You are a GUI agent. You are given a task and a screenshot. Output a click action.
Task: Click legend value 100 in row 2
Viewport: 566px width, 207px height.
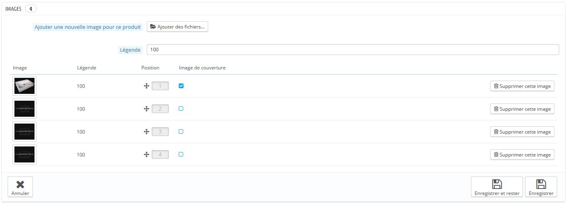coord(81,109)
